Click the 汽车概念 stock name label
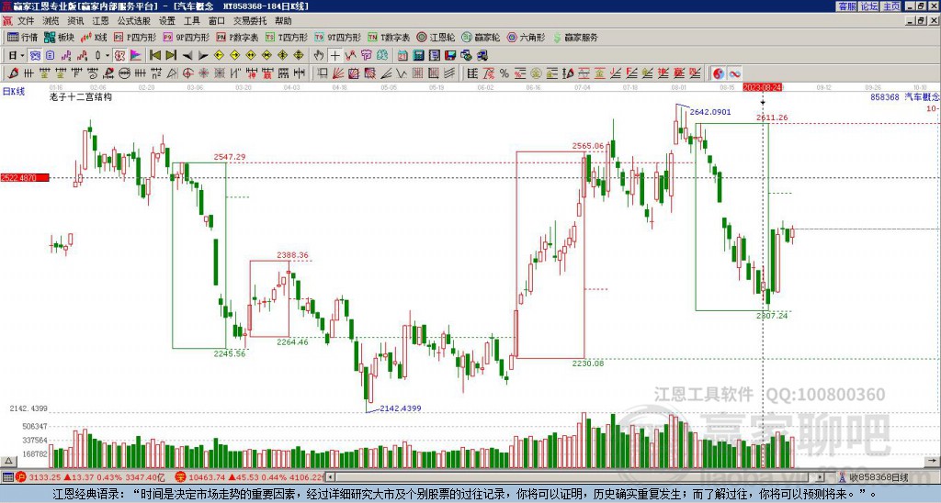The image size is (941, 503). pyautogui.click(x=923, y=96)
